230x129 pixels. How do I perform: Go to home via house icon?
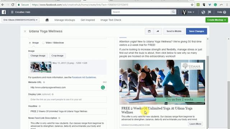click(x=47, y=20)
